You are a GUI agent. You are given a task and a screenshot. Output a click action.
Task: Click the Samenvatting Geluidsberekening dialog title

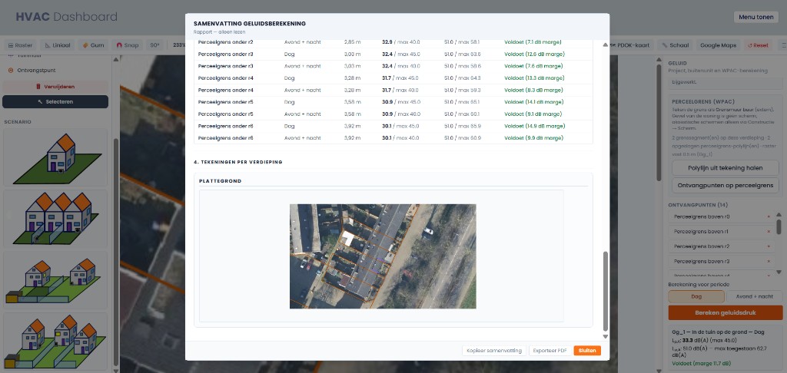pyautogui.click(x=250, y=24)
